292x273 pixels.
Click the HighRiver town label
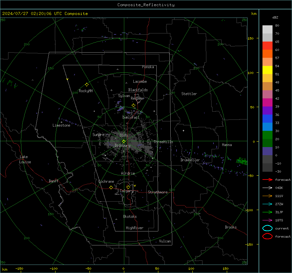point(135,228)
